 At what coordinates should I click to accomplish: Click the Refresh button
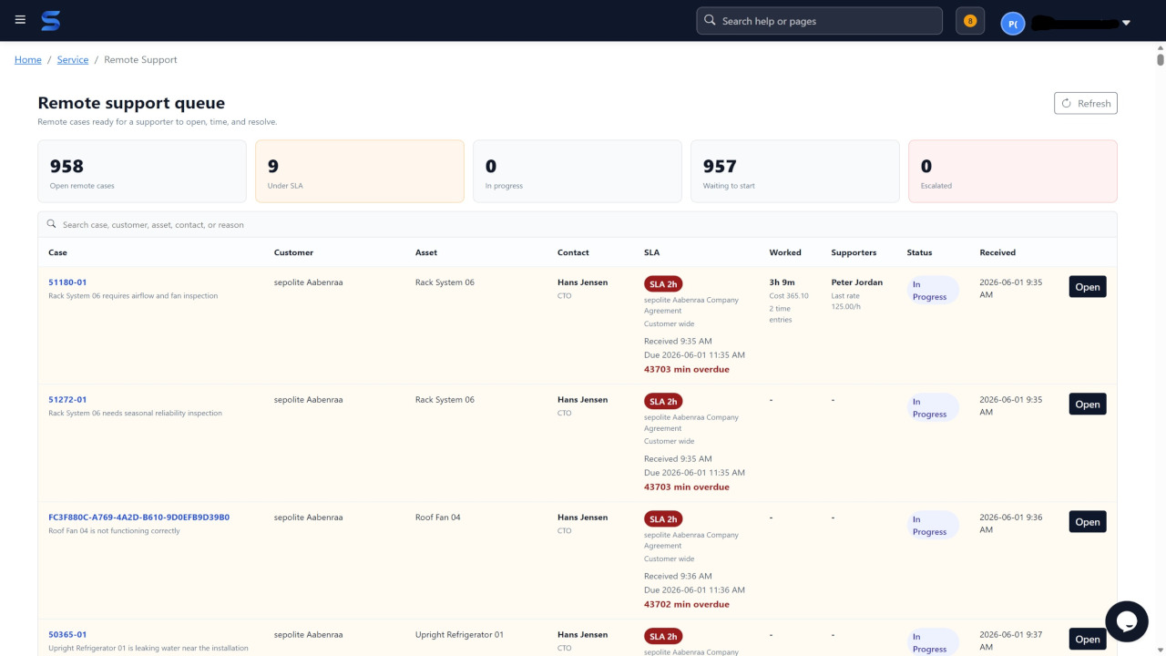1085,103
